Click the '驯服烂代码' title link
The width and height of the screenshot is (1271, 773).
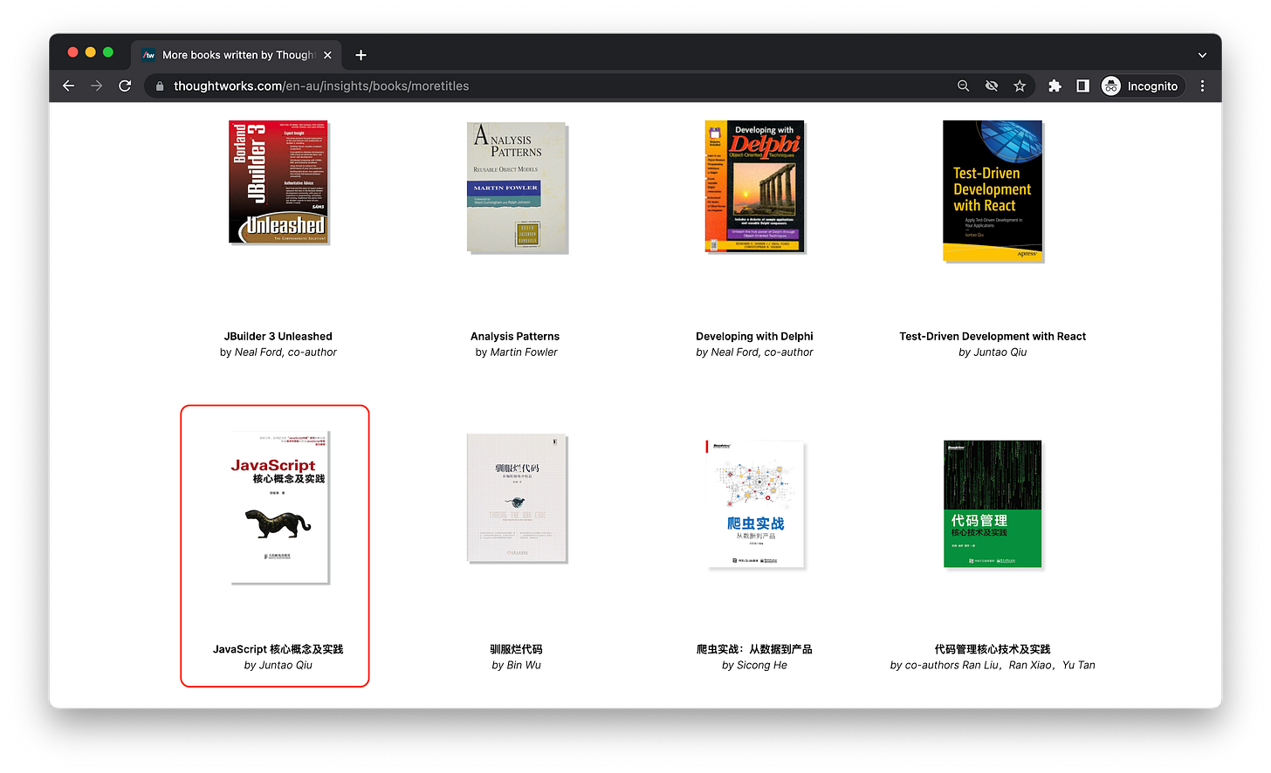[516, 649]
